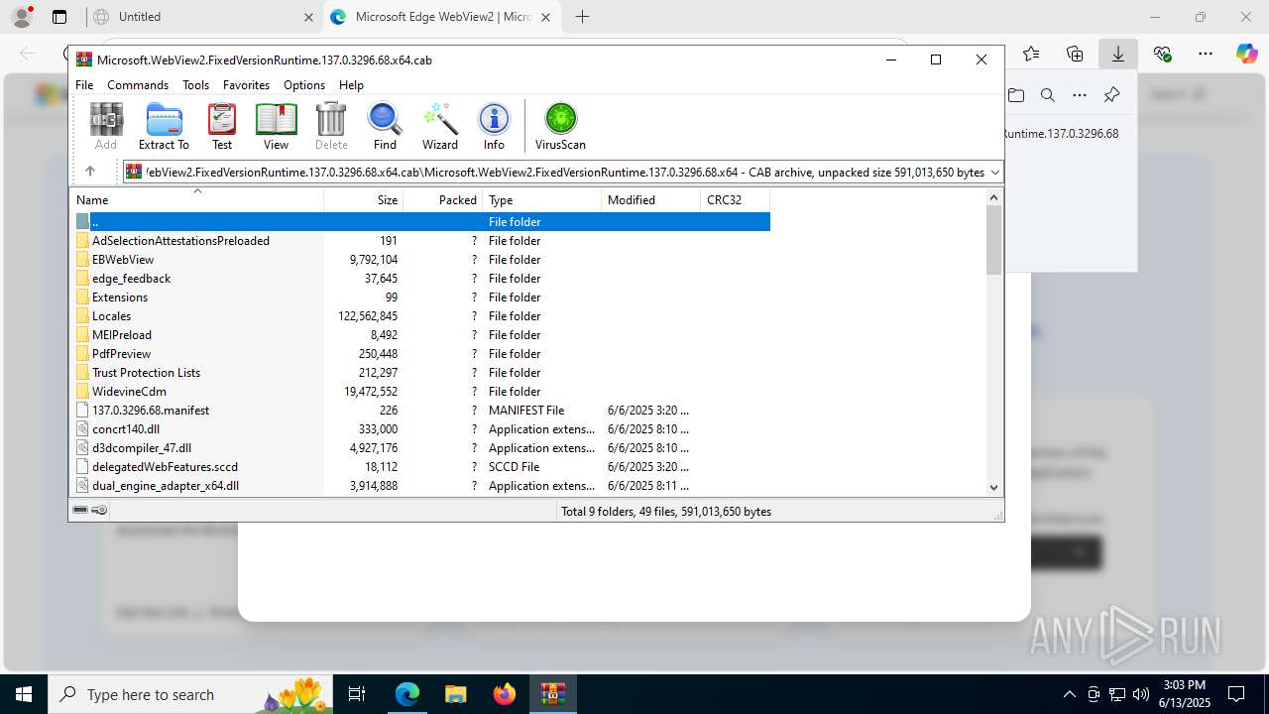Open Windows Start menu

coord(24,694)
